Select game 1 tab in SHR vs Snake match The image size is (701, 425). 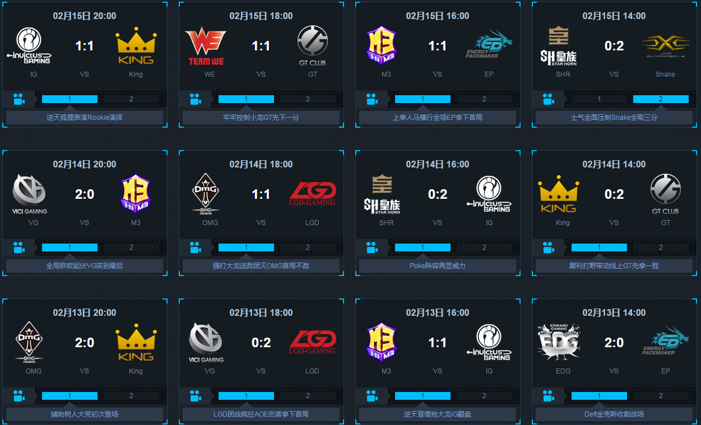[599, 99]
